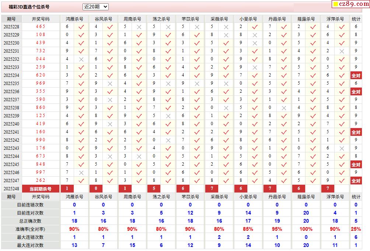Click 全对 badge in row 2025241
Viewport: 370px width, 251px height.
coord(356,132)
